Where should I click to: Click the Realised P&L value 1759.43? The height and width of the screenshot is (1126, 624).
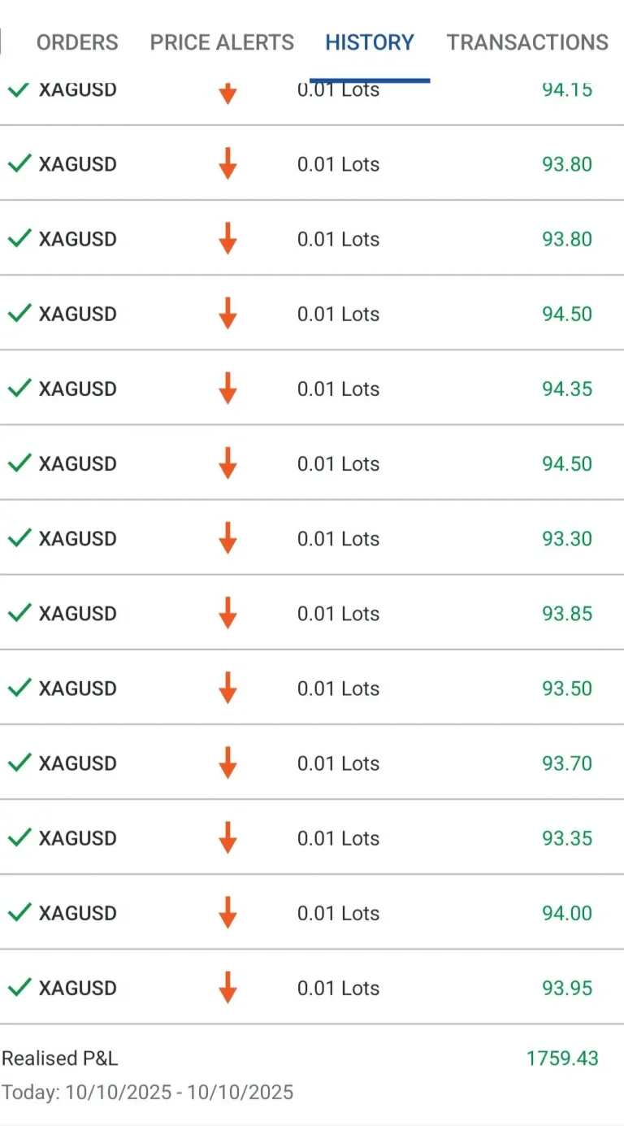(562, 1058)
